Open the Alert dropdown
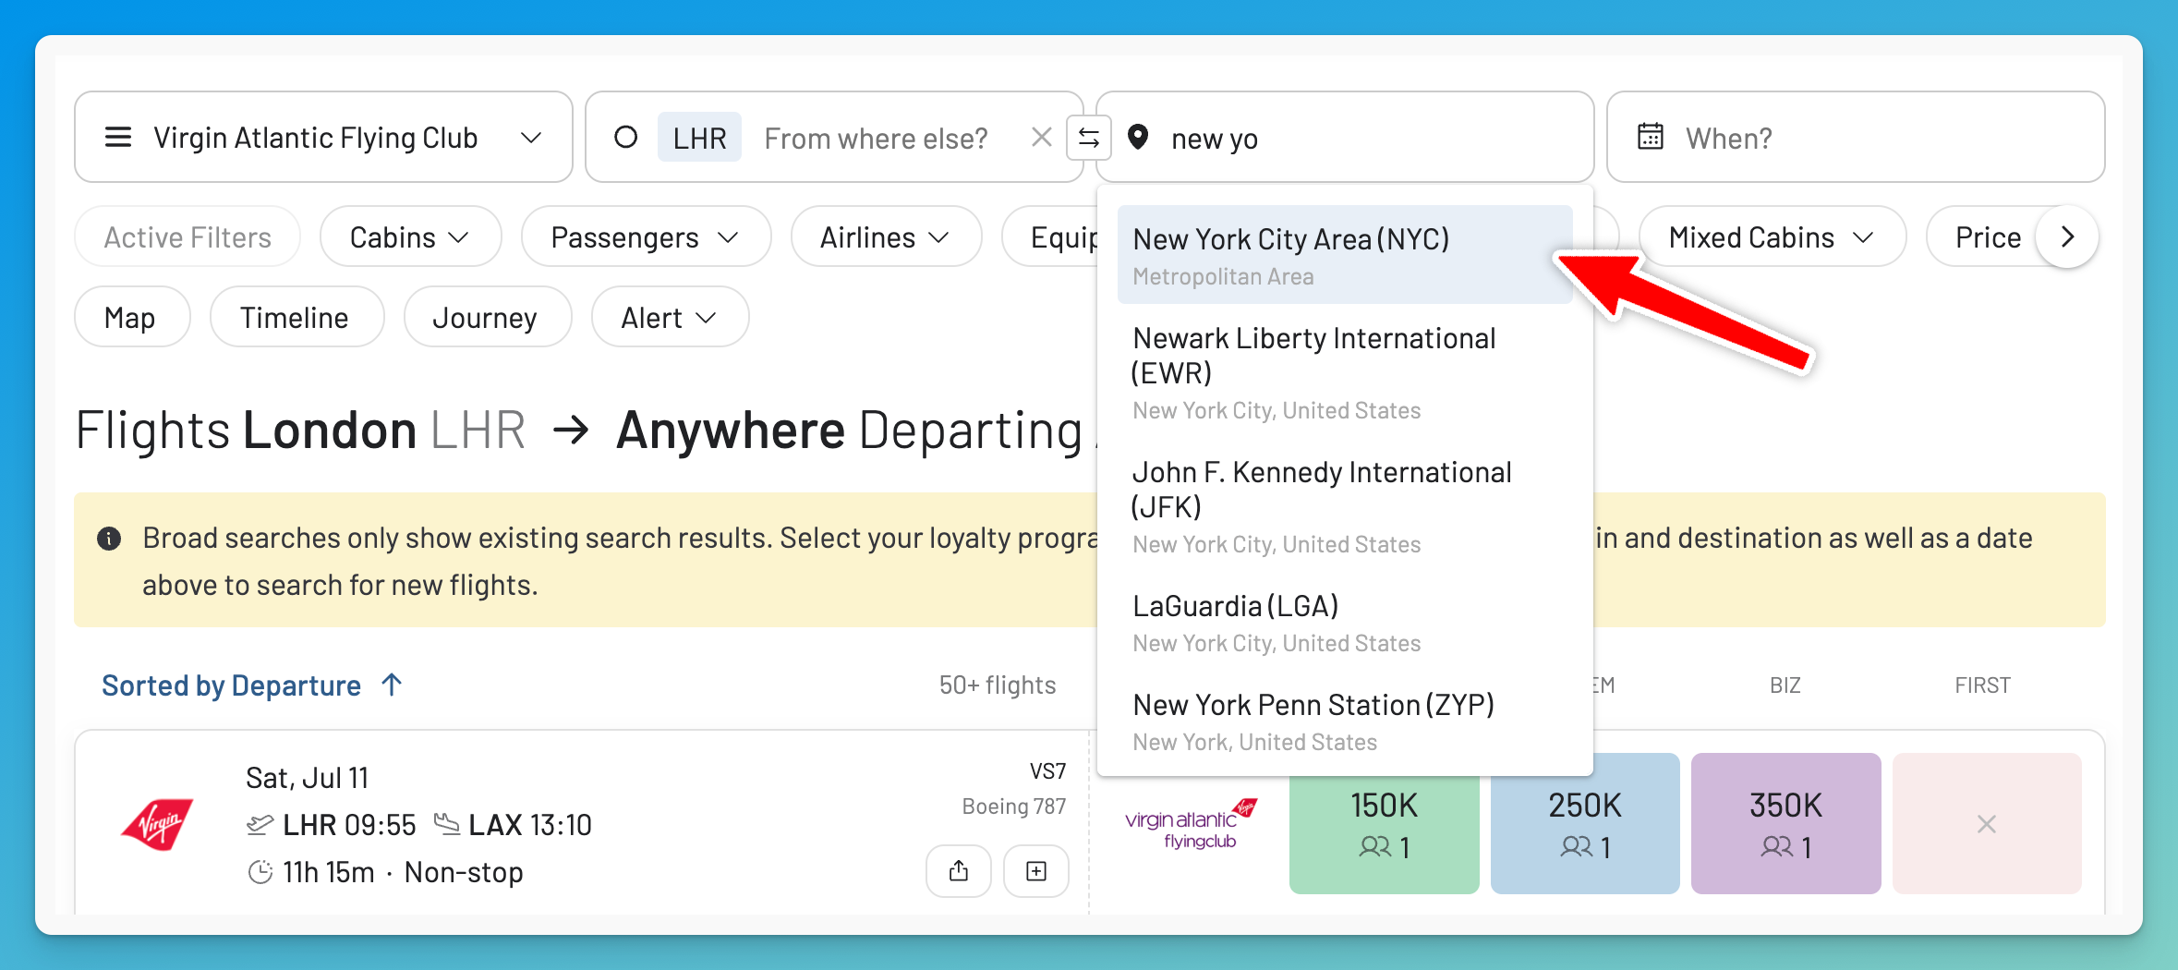Viewport: 2178px width, 970px height. (x=670, y=317)
